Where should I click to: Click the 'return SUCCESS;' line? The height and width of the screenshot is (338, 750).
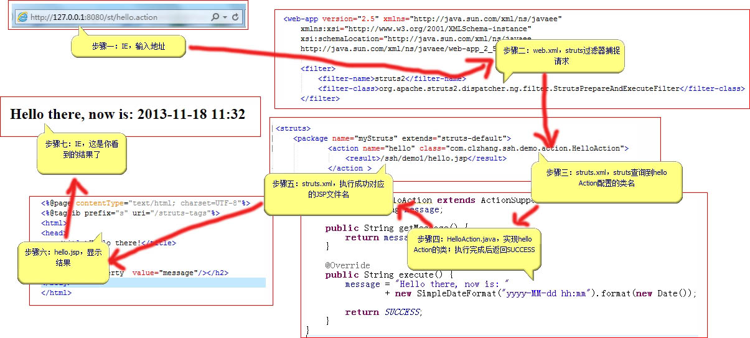[x=383, y=312]
